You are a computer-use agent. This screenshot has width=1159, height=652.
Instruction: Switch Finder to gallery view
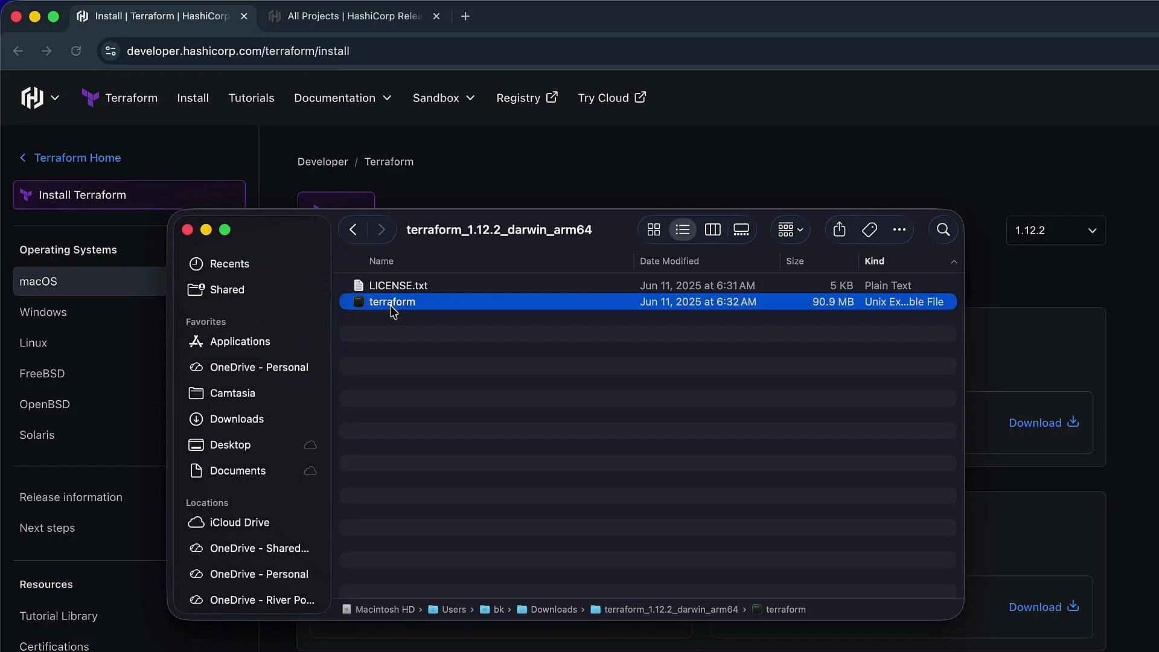pyautogui.click(x=741, y=229)
